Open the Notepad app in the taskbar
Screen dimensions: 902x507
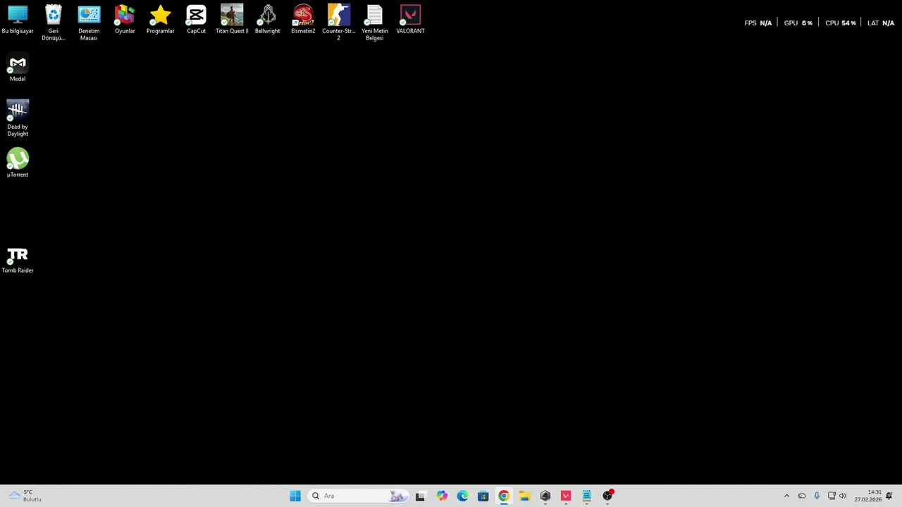[586, 496]
